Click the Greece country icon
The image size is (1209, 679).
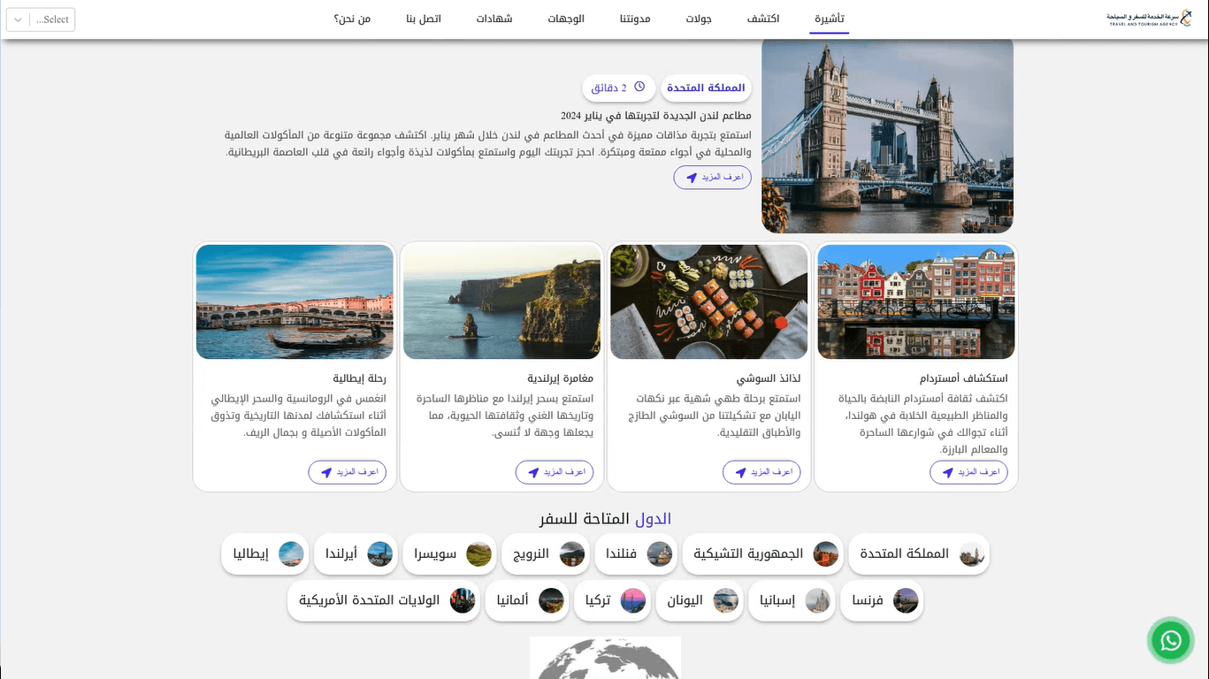[x=726, y=601]
